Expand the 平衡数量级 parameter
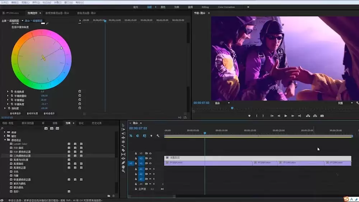Viewport: 359px width, 202px height. [8, 96]
